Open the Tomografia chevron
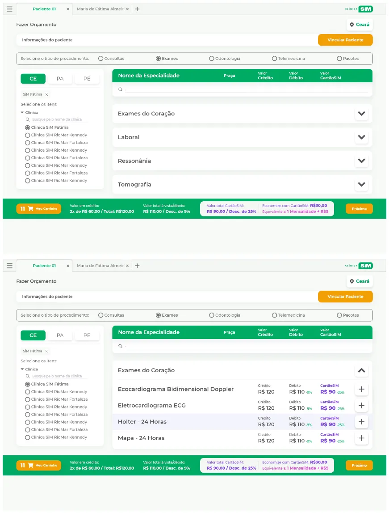 tap(361, 185)
